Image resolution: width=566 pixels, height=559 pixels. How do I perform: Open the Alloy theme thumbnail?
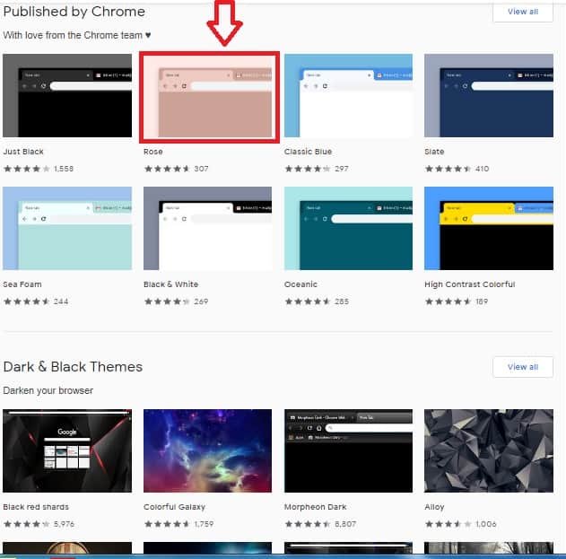point(489,450)
